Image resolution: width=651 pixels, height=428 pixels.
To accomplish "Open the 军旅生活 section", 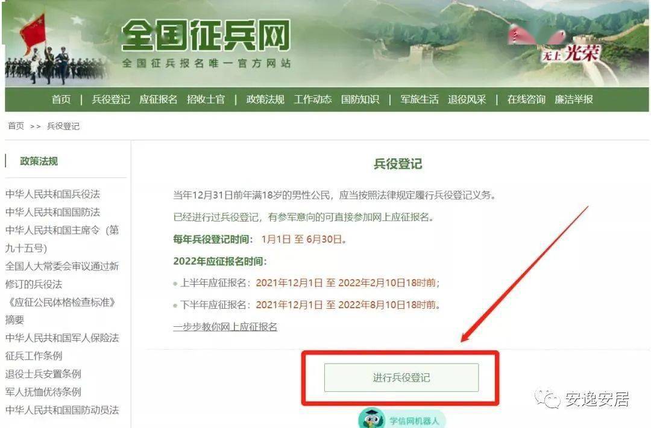I will 420,99.
